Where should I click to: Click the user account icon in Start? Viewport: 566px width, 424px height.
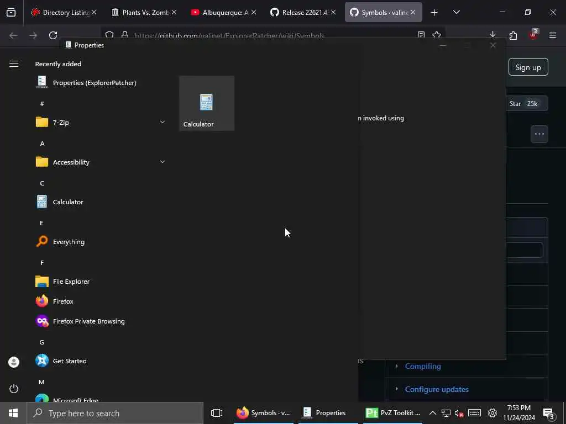(14, 362)
